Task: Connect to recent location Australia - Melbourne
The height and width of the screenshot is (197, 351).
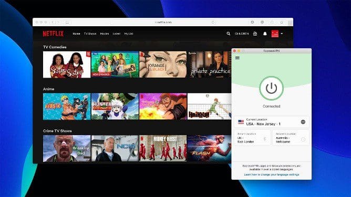Action: click(291, 138)
